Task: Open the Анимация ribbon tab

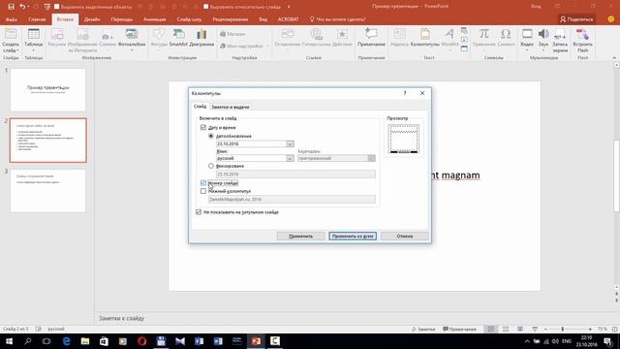Action: click(x=155, y=19)
